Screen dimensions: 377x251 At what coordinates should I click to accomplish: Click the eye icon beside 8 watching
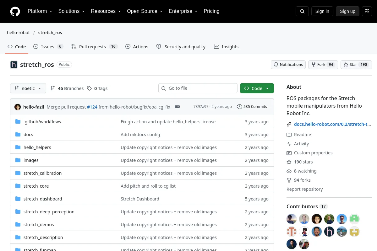[x=289, y=171]
